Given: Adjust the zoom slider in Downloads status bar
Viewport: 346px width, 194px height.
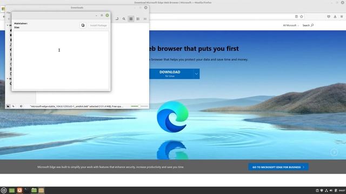Looking at the screenshot, I should pos(139,106).
